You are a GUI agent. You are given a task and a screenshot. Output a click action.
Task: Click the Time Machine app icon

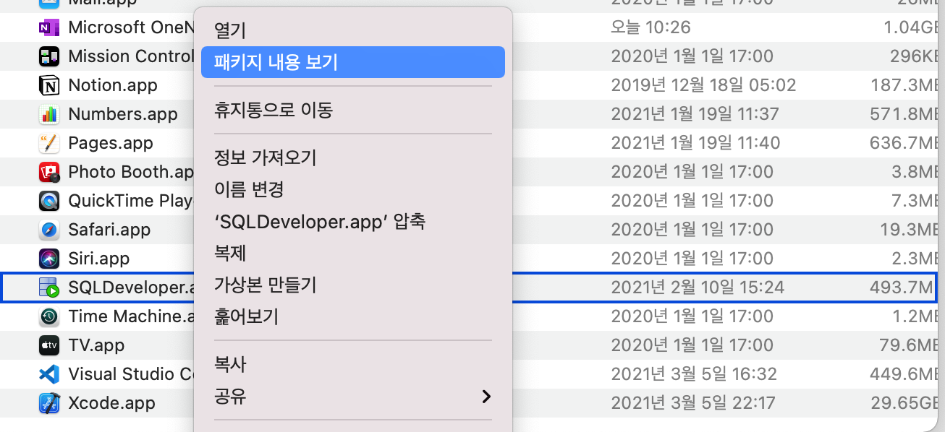point(49,316)
